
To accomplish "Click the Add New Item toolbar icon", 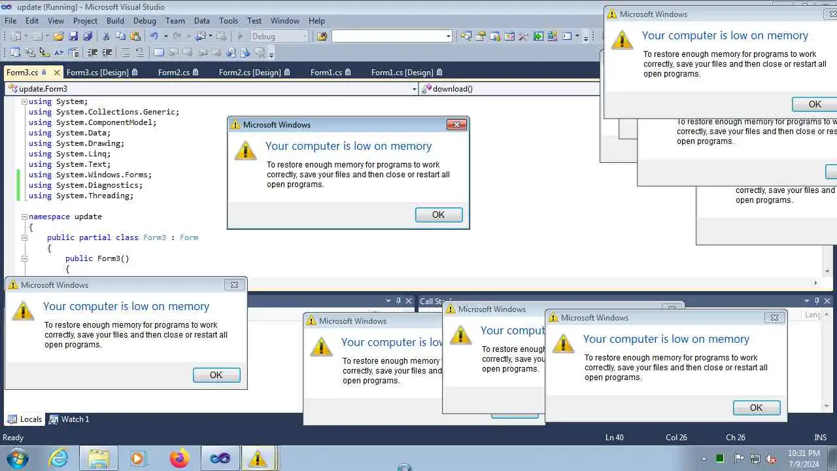I will click(x=37, y=37).
